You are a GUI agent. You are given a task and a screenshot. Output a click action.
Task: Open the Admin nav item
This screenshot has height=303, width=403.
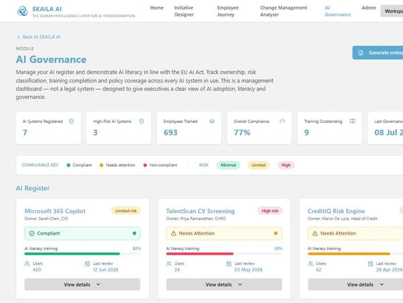point(369,8)
